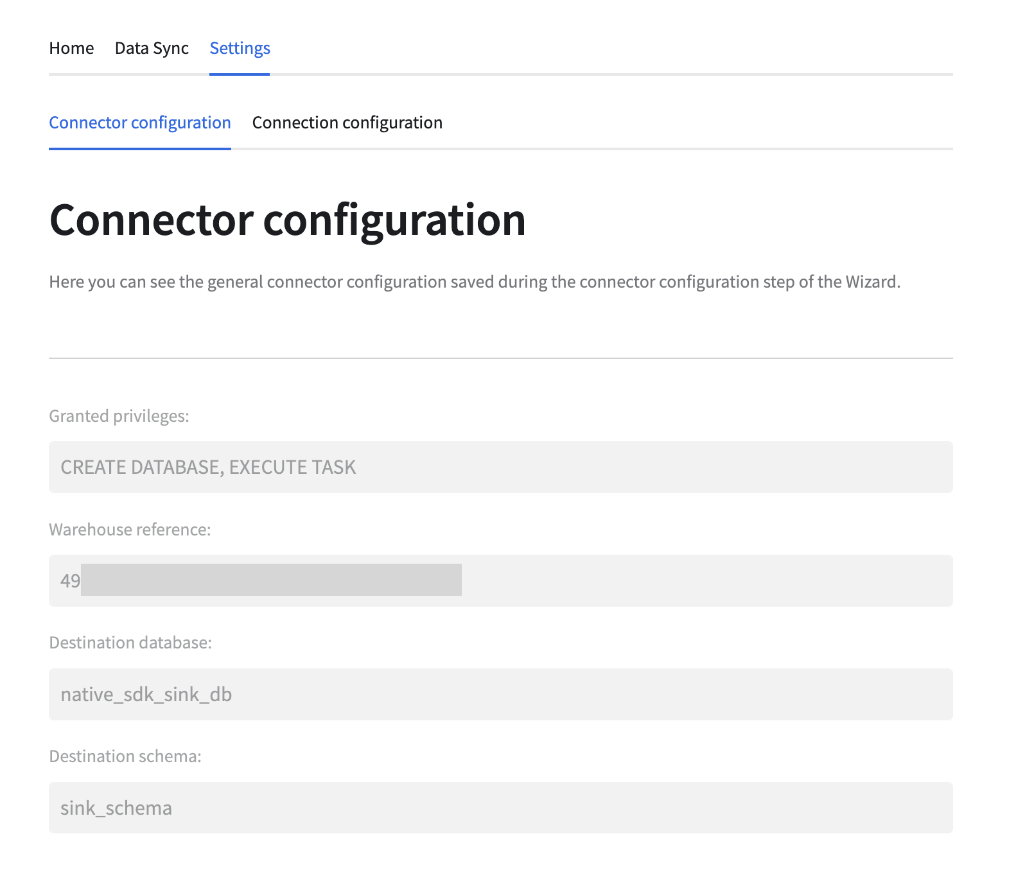The width and height of the screenshot is (1025, 886).
Task: Click the redacted block in Warehouse reference
Action: [271, 580]
